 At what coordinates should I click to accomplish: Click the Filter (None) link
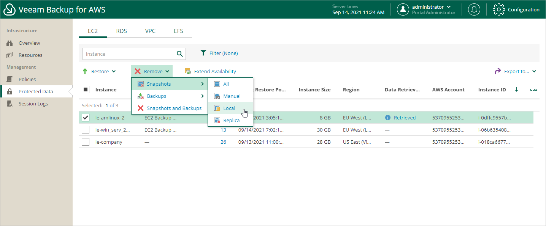223,53
